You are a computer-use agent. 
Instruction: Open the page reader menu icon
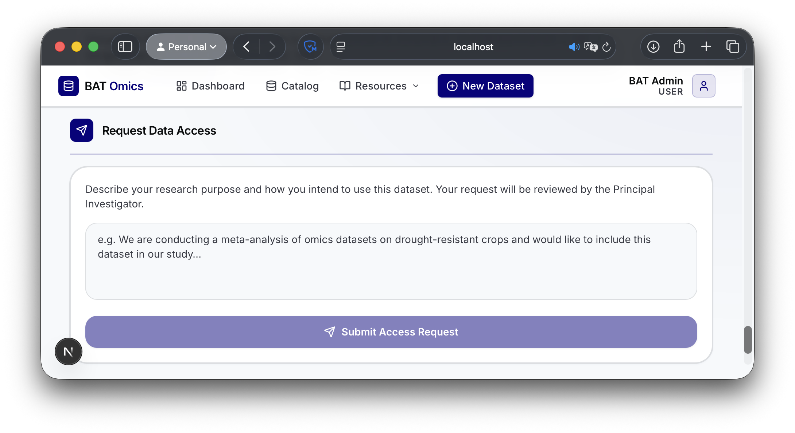[x=341, y=47]
